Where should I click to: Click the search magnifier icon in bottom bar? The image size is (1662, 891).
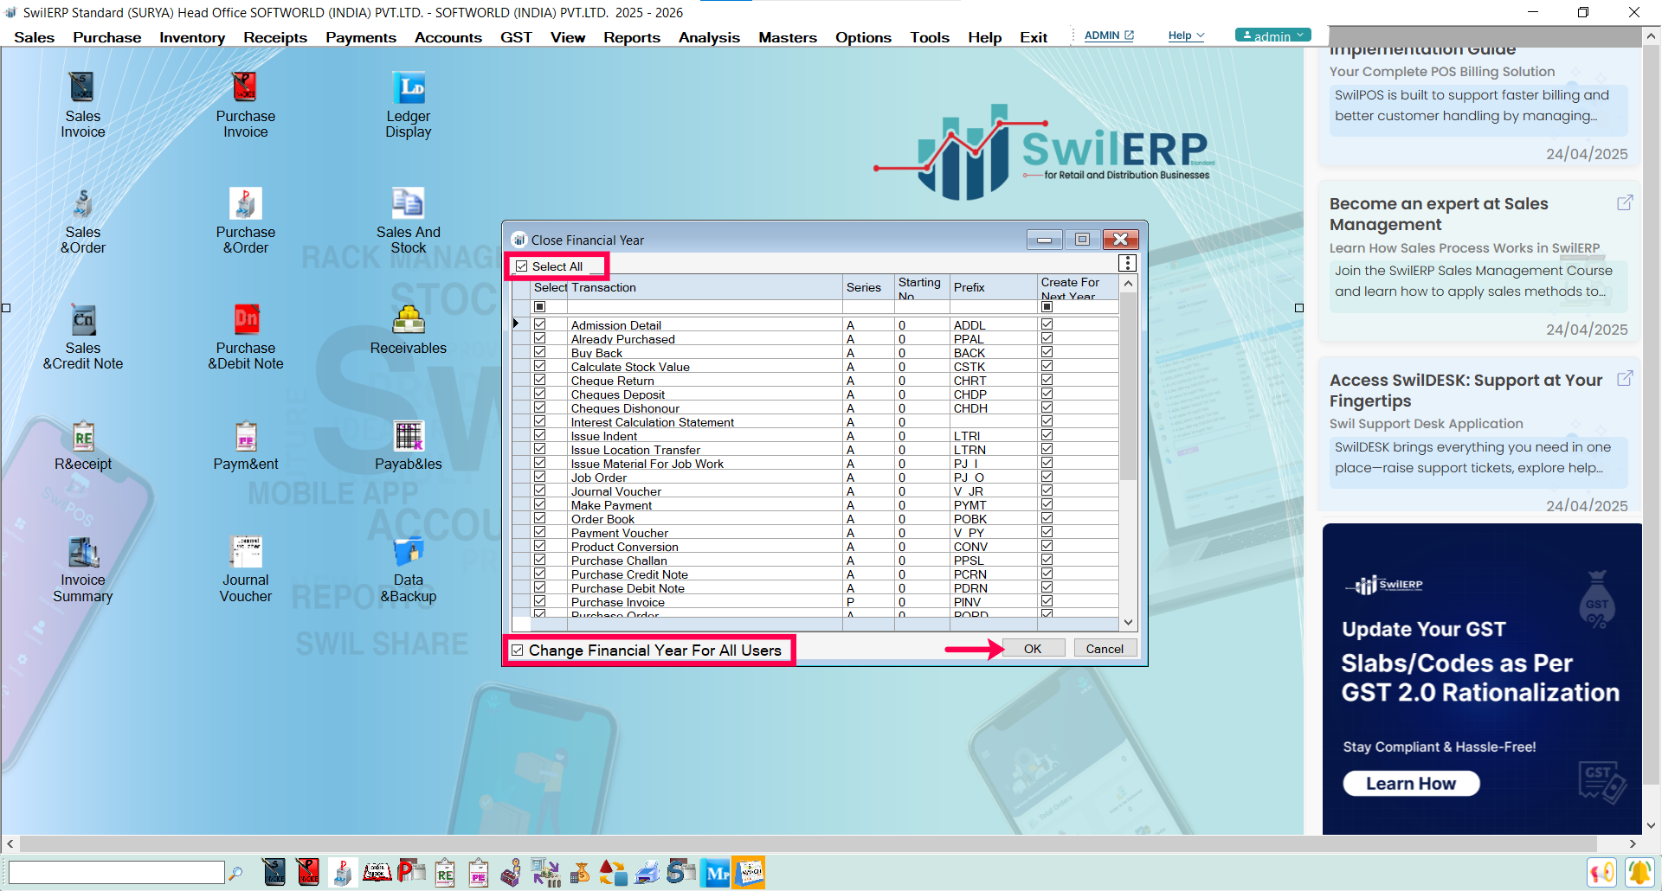coord(235,874)
